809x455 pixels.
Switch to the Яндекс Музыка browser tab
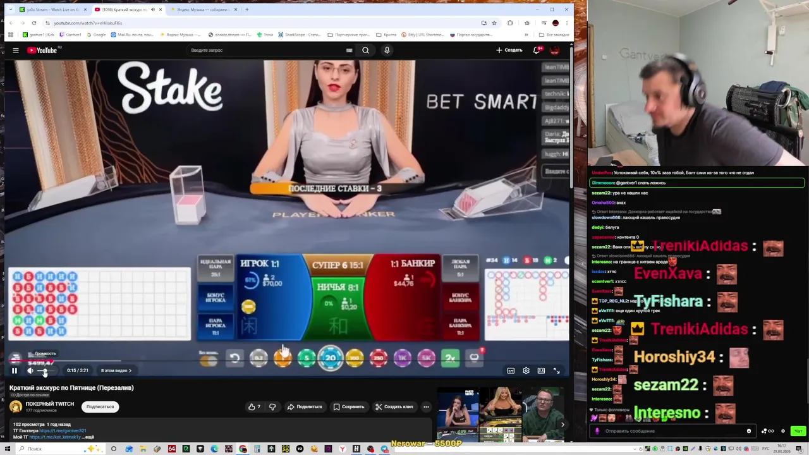pos(202,9)
